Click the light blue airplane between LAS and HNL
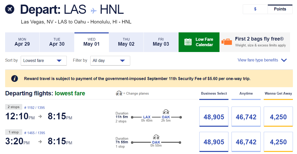The width and height of the screenshot is (297, 154). pyautogui.click(x=94, y=10)
